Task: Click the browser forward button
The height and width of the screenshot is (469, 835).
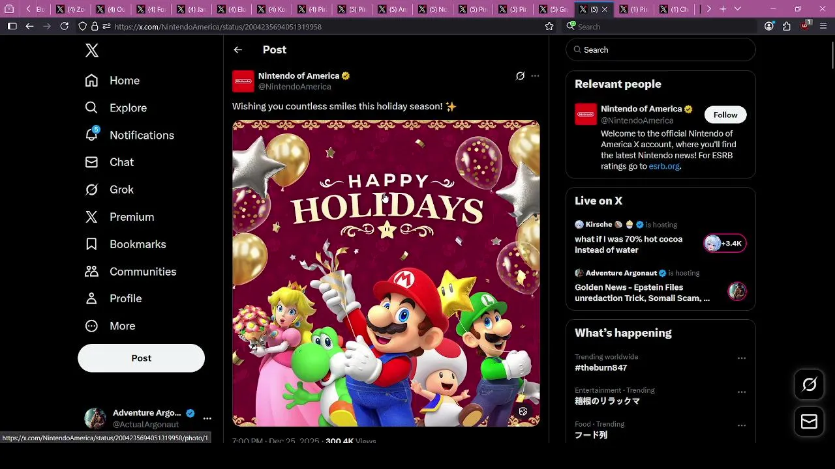Action: pos(46,27)
